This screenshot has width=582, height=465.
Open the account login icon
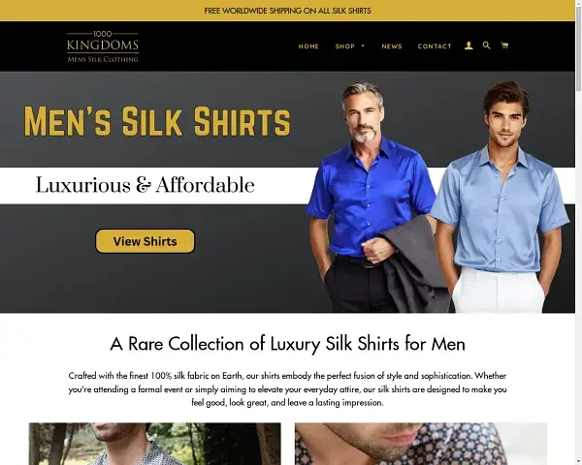click(x=469, y=46)
